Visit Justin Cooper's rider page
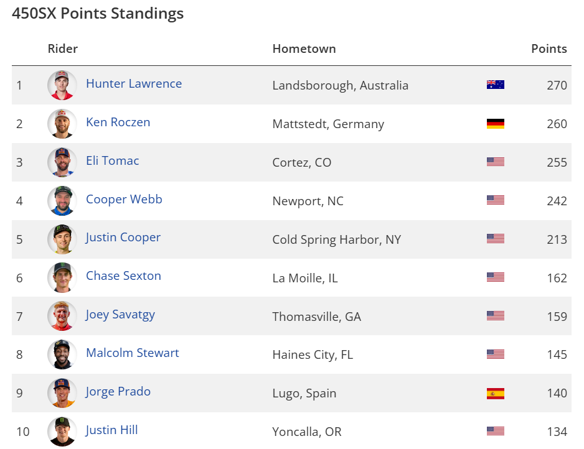This screenshot has width=584, height=449. click(123, 238)
